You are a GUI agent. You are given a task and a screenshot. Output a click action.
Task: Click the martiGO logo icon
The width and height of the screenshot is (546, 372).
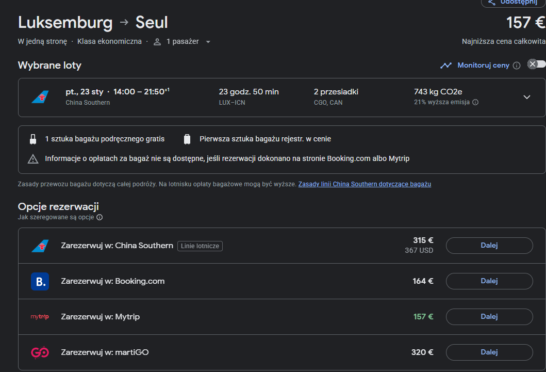coord(40,352)
